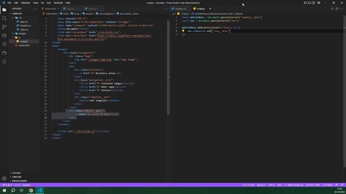Viewport: 346px width, 194px height.
Task: Open the Source Control view
Action: click(4, 27)
